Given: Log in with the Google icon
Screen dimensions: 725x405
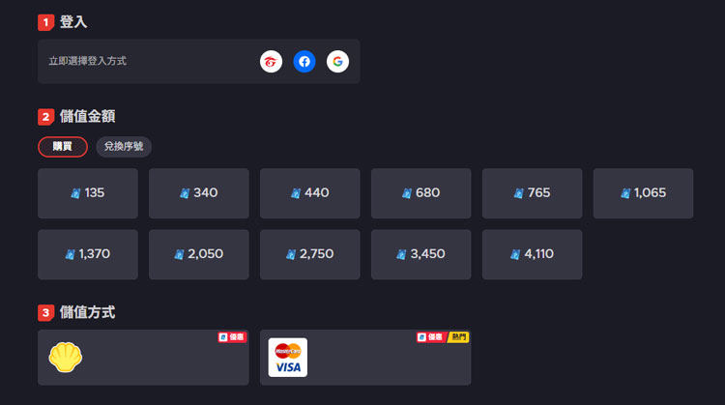Looking at the screenshot, I should pyautogui.click(x=337, y=62).
